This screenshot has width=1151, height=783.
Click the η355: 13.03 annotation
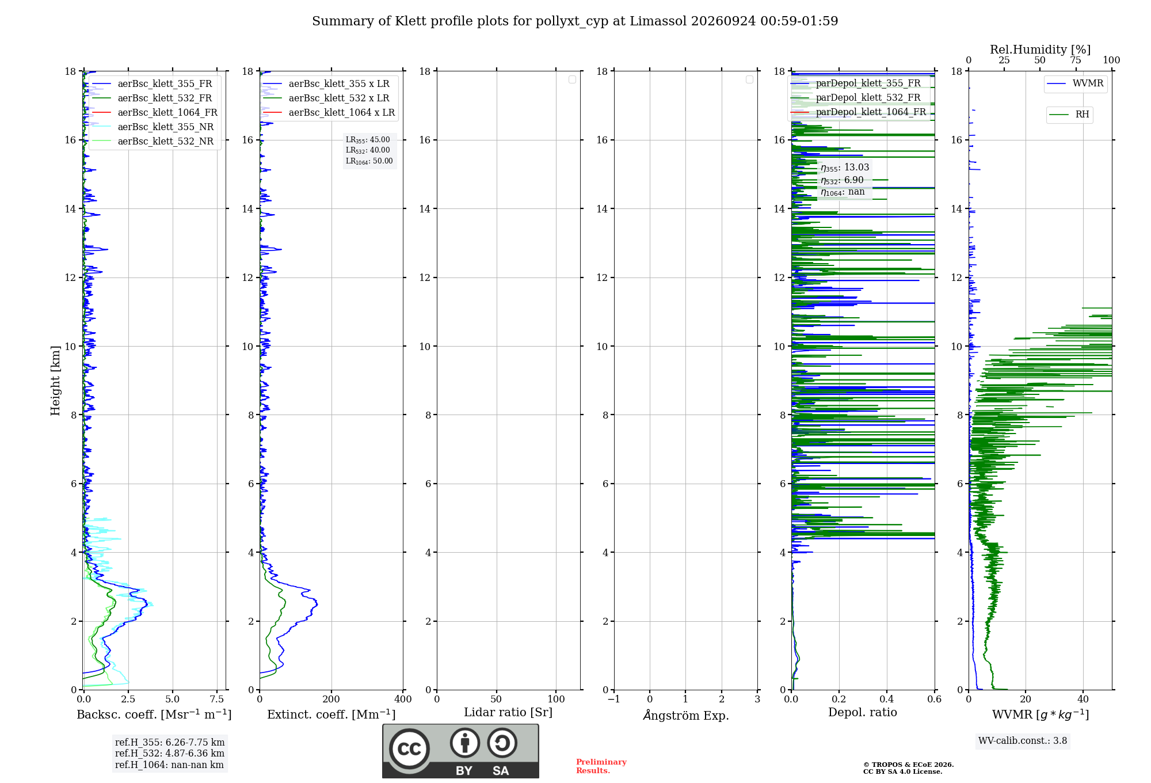pyautogui.click(x=845, y=168)
